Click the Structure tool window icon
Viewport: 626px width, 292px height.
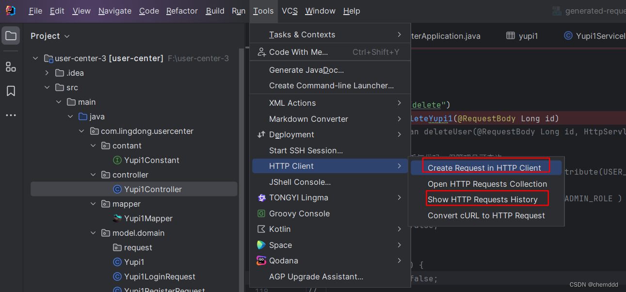11,67
